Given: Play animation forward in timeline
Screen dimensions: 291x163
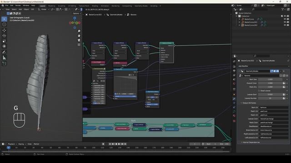Looking at the screenshot, I should (119, 144).
